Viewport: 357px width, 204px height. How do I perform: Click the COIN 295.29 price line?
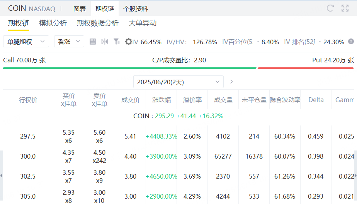pos(178,116)
